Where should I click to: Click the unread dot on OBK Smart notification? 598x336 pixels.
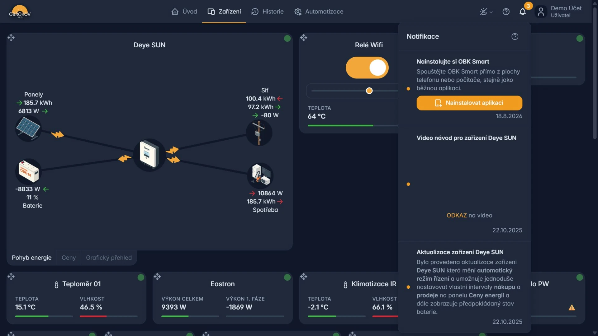[x=408, y=89]
